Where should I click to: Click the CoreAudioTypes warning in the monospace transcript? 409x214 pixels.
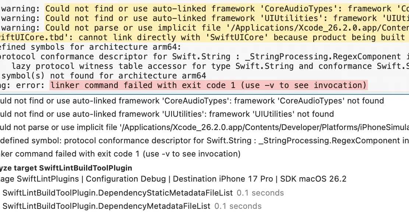(221, 8)
